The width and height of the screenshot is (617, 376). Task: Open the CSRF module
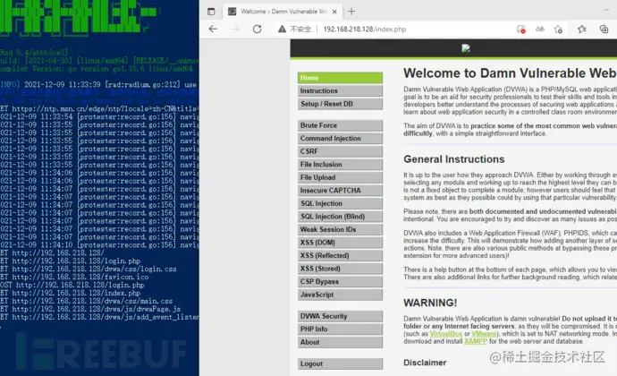pyautogui.click(x=340, y=151)
